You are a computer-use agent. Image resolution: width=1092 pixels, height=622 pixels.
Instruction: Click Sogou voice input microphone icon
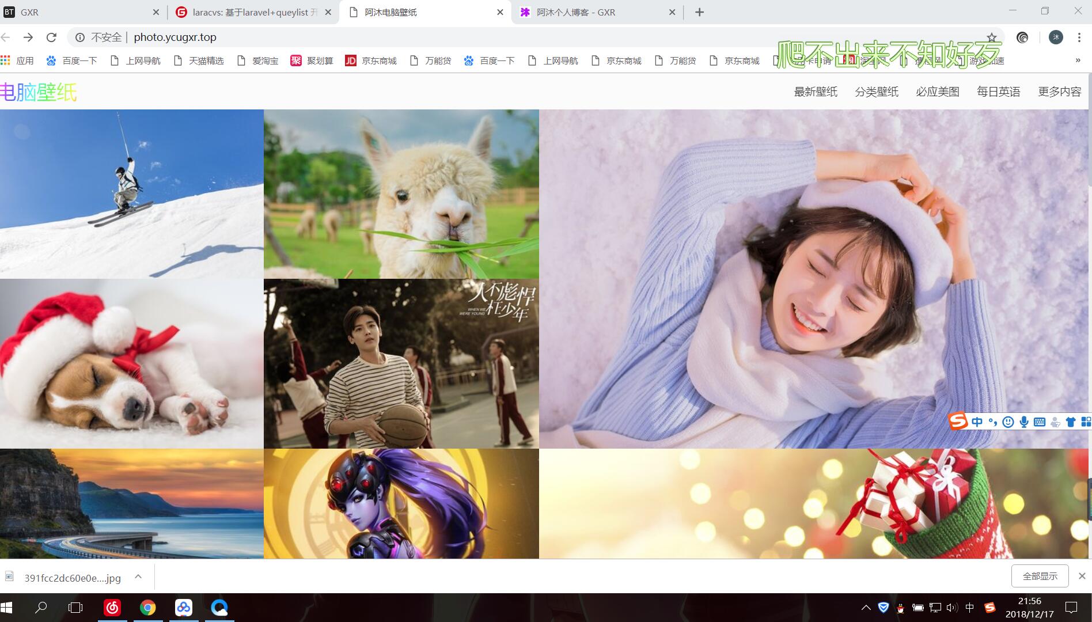point(1023,422)
